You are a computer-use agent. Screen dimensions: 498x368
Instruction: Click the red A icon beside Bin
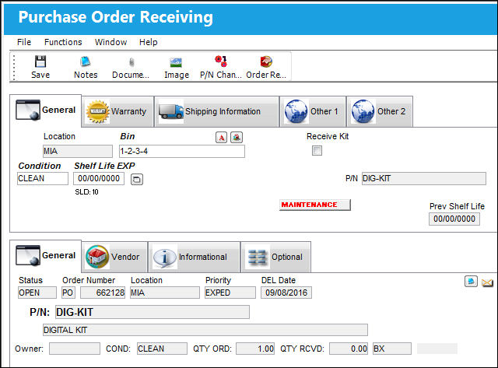point(221,138)
